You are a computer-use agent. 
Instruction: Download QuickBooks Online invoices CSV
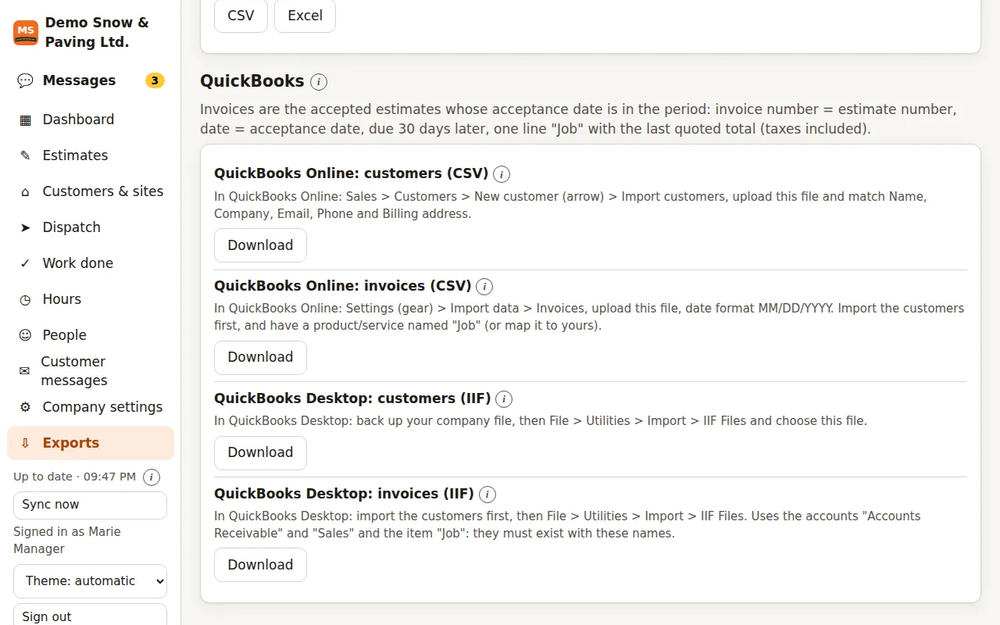click(260, 358)
